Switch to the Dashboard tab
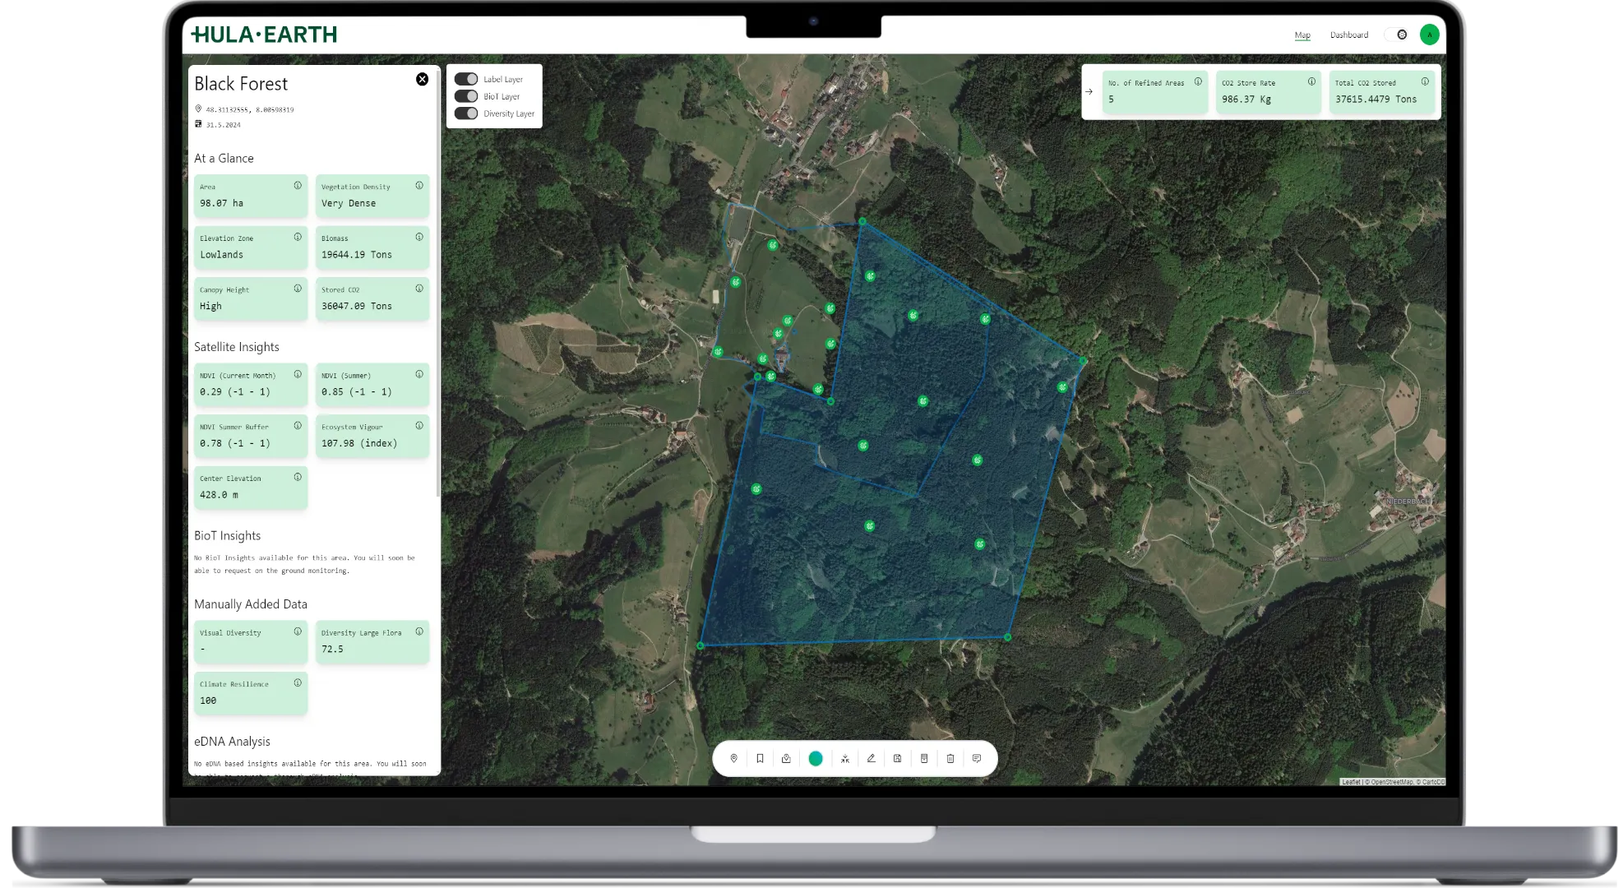 (1348, 35)
